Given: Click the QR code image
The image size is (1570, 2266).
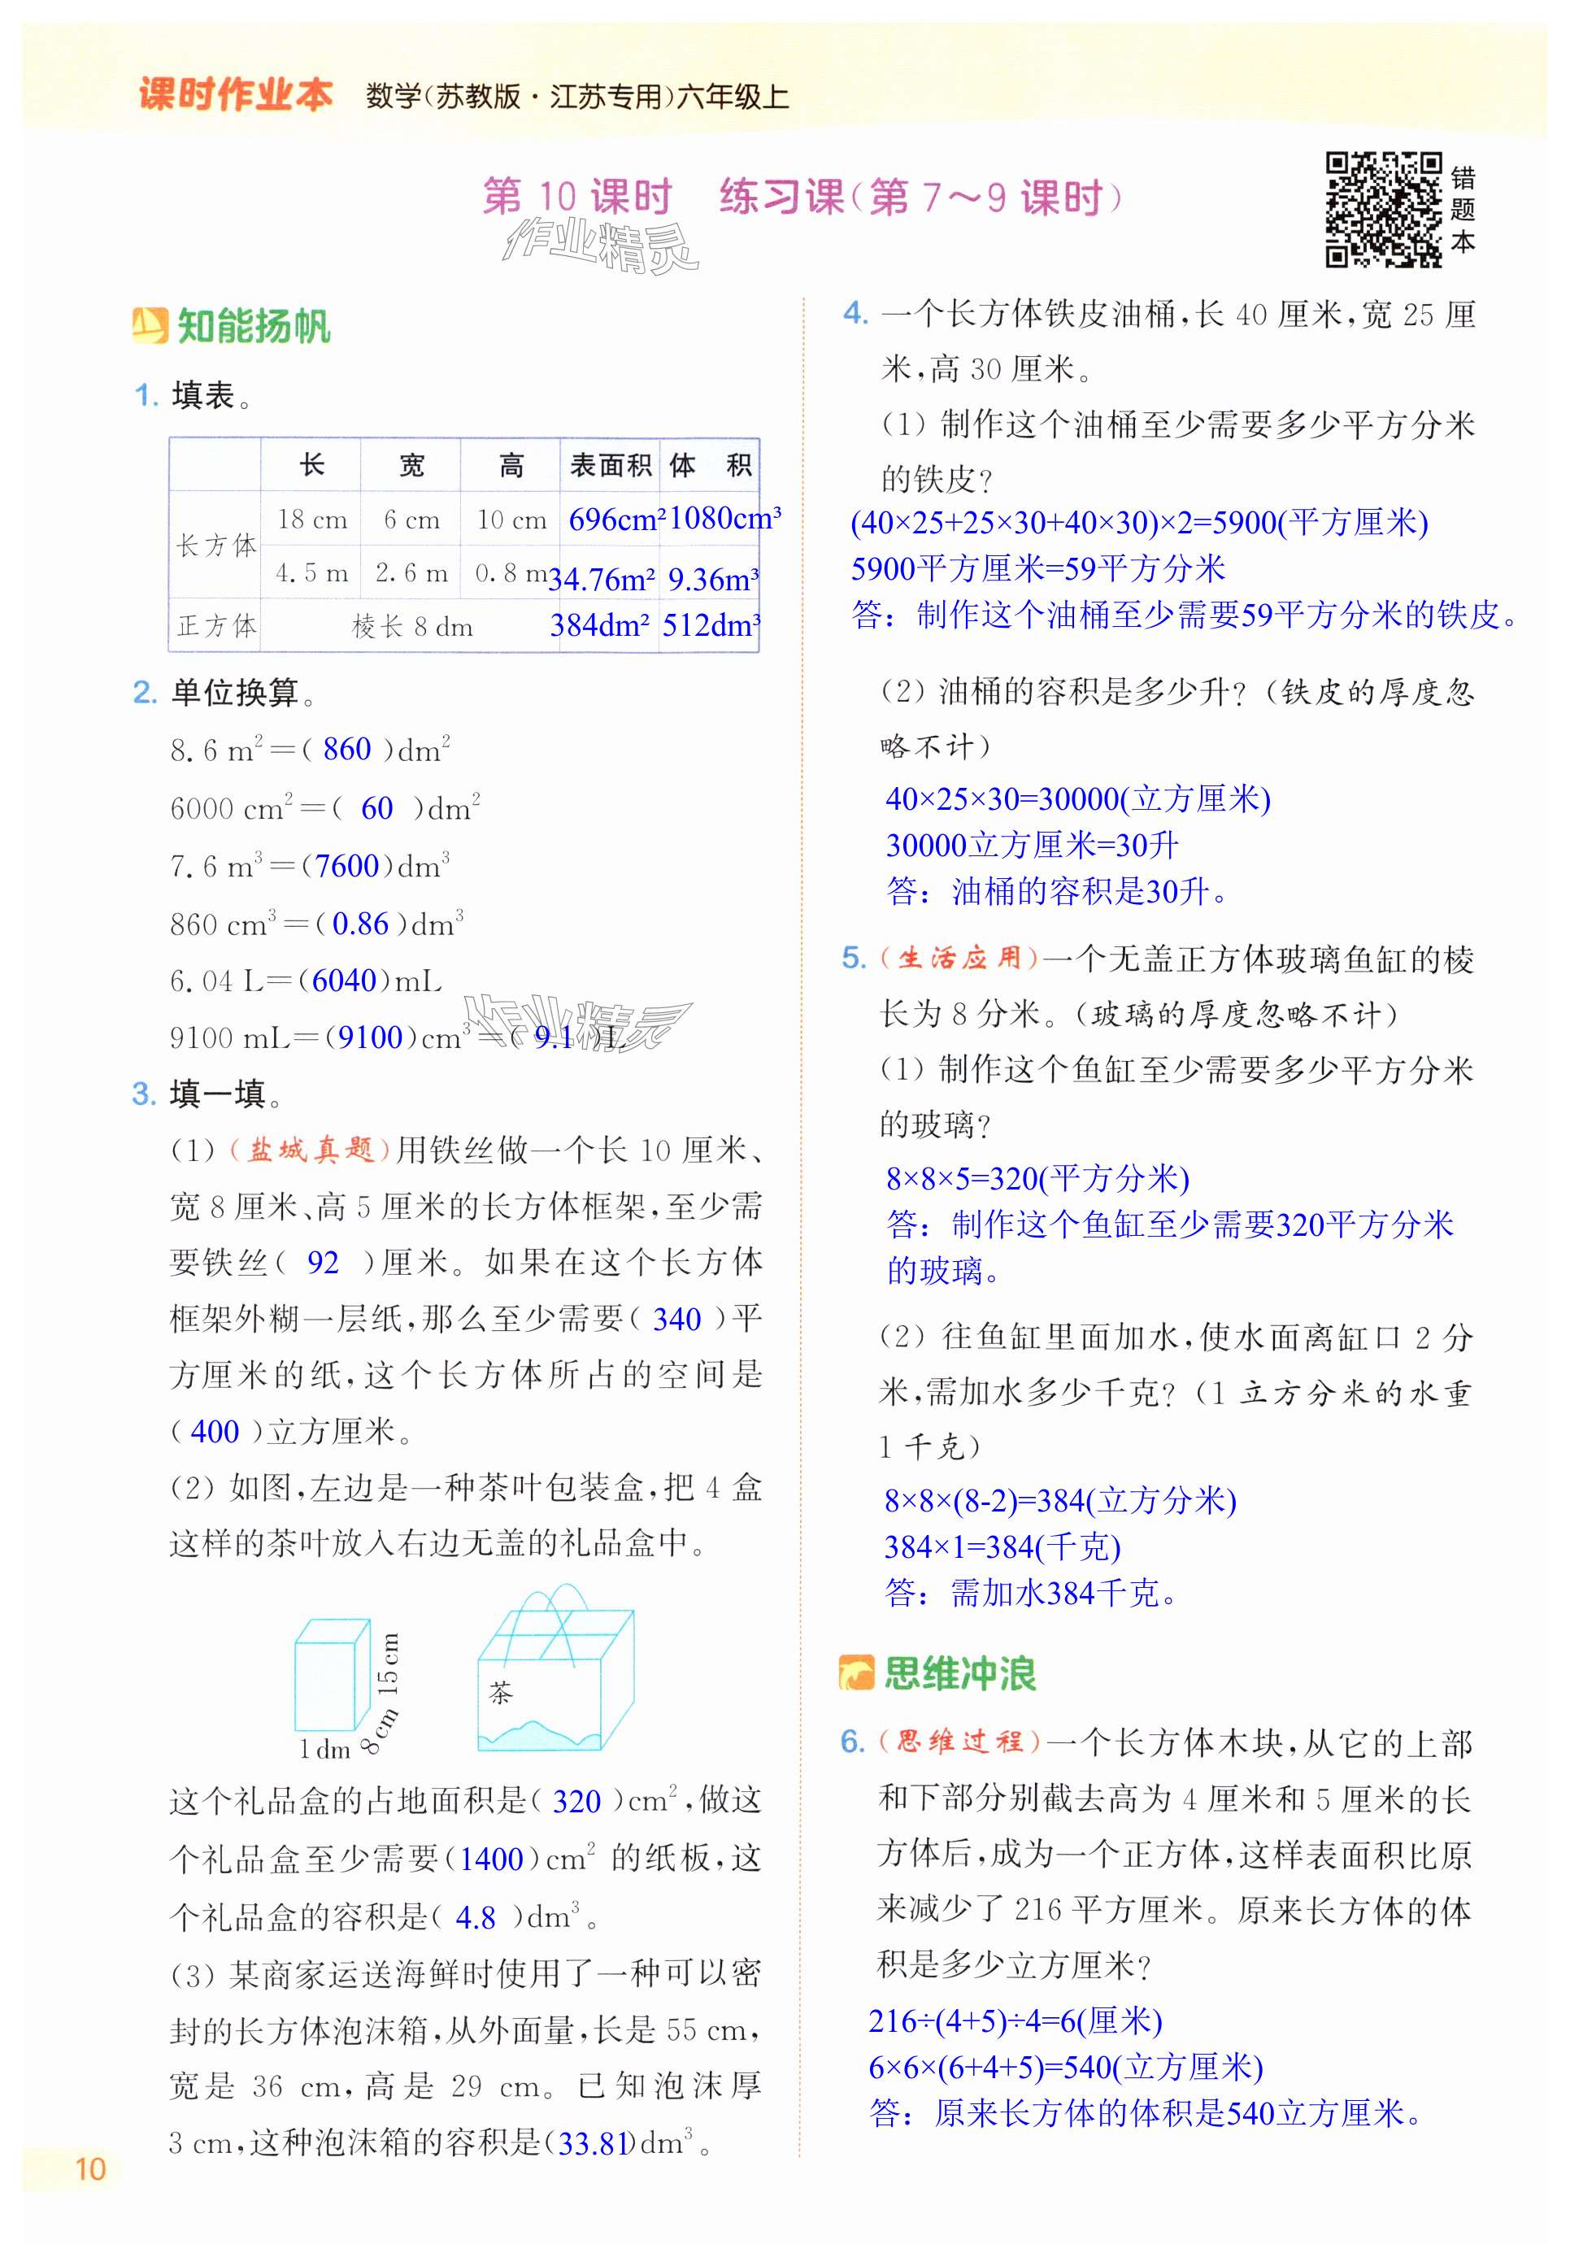Looking at the screenshot, I should 1382,210.
